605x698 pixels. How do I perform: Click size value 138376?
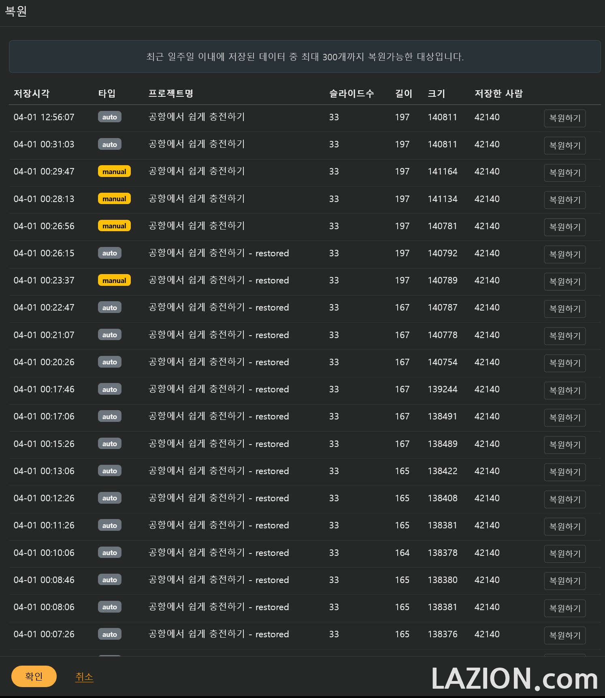pos(443,634)
